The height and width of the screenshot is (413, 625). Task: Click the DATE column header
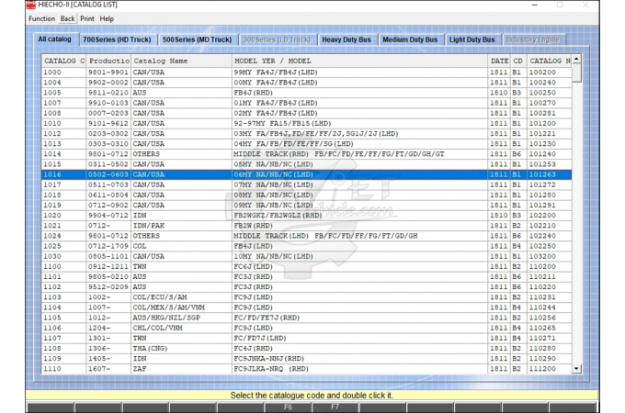coord(499,61)
